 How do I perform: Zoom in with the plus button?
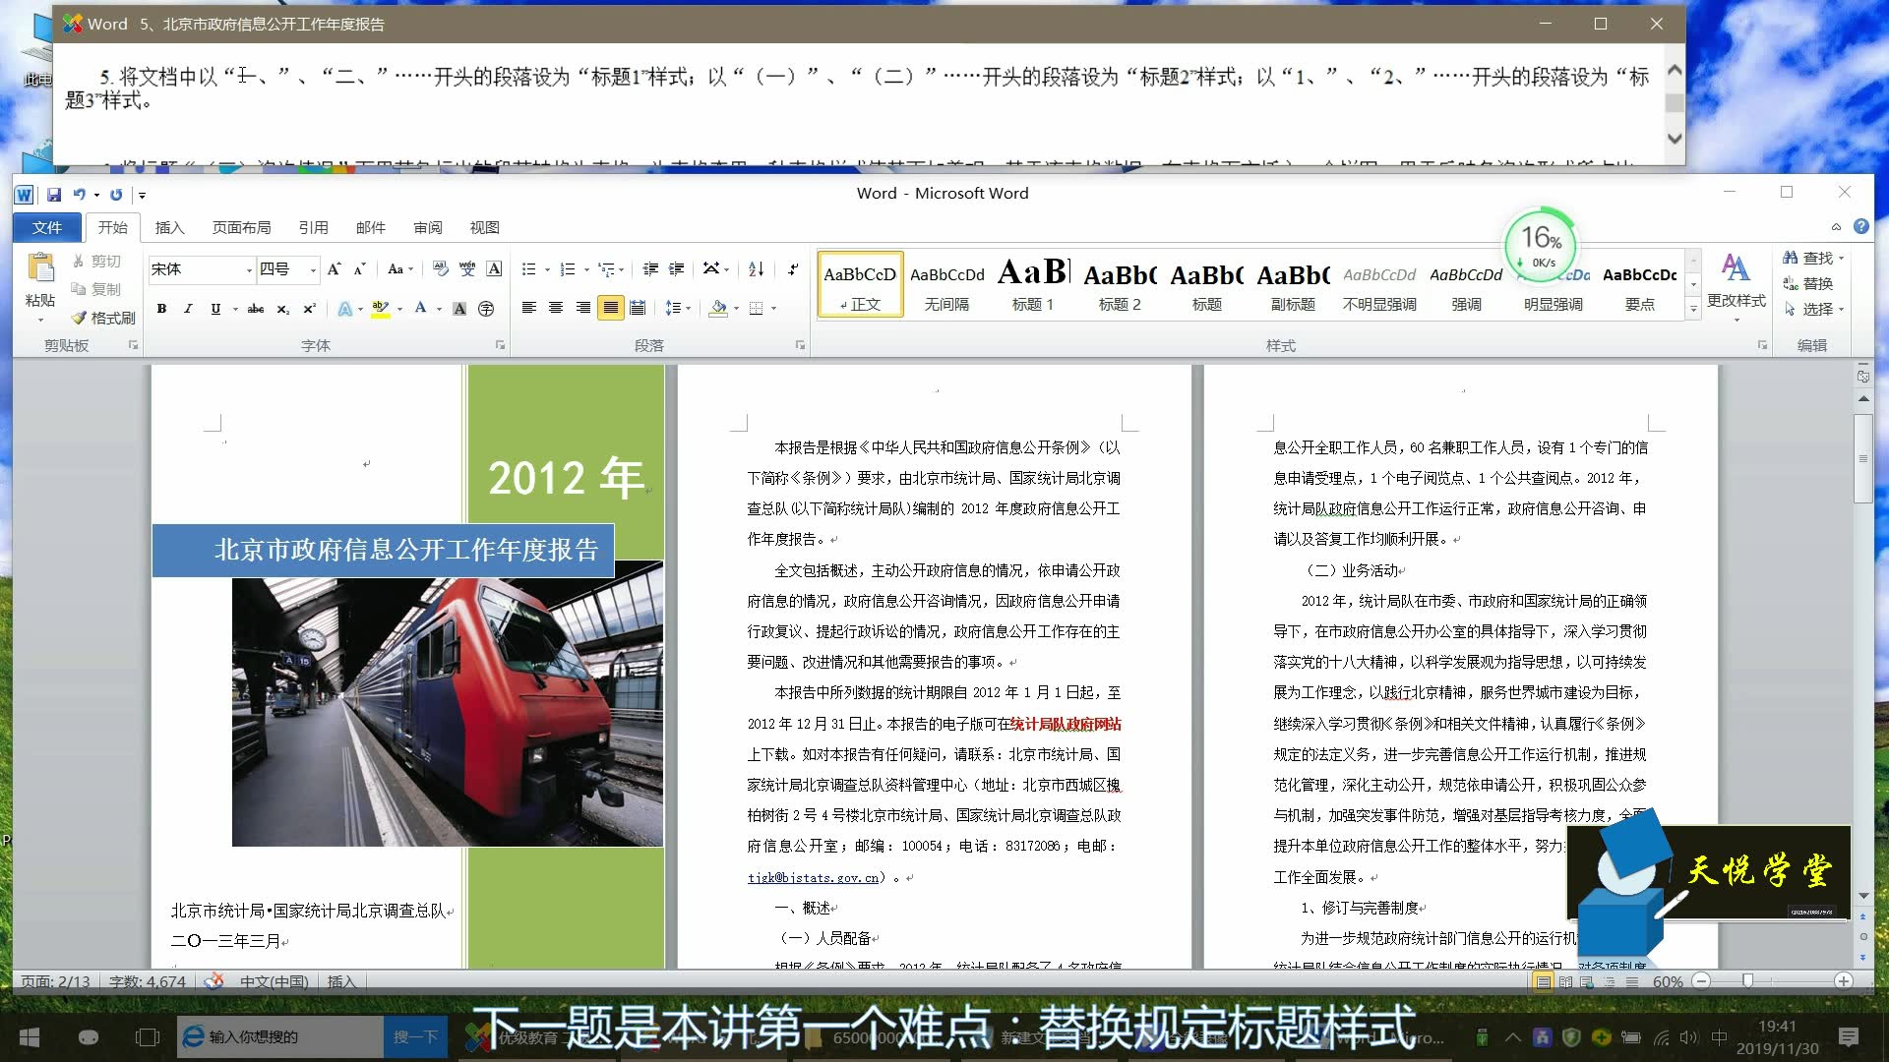click(1844, 980)
